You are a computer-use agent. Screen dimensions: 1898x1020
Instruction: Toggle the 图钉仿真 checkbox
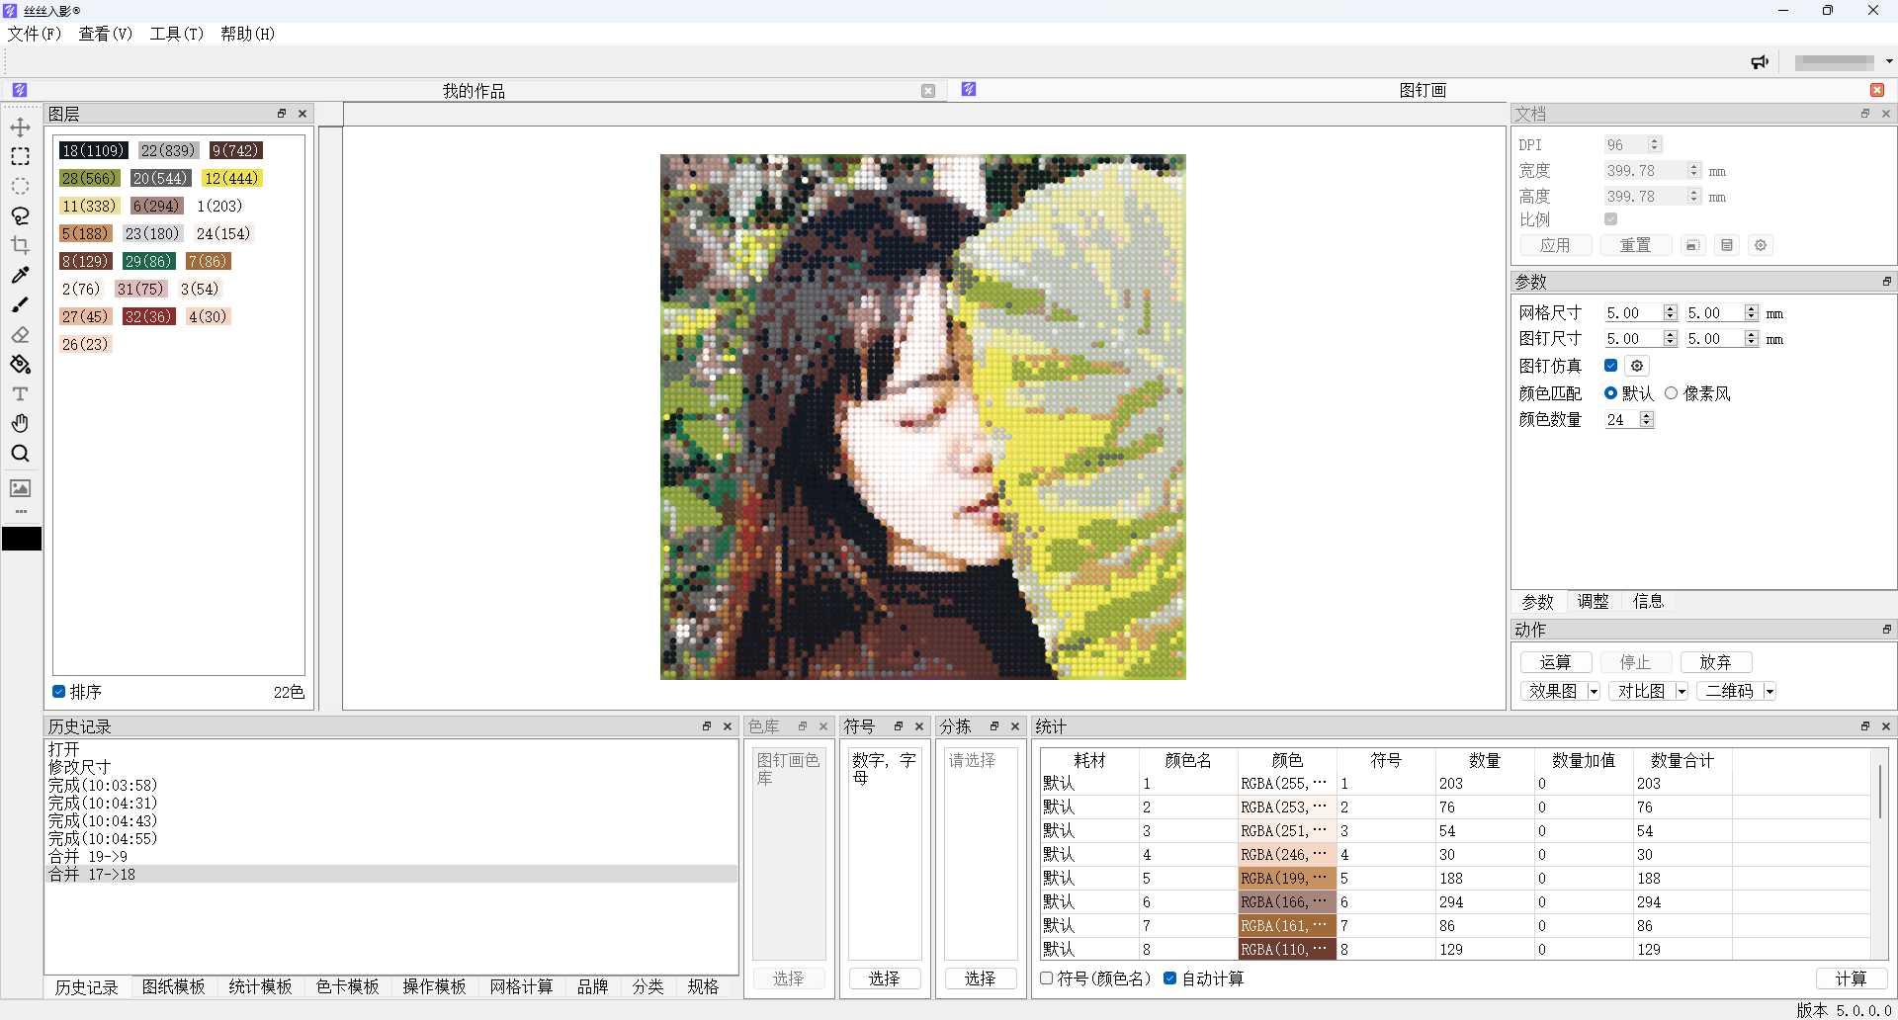1610,366
